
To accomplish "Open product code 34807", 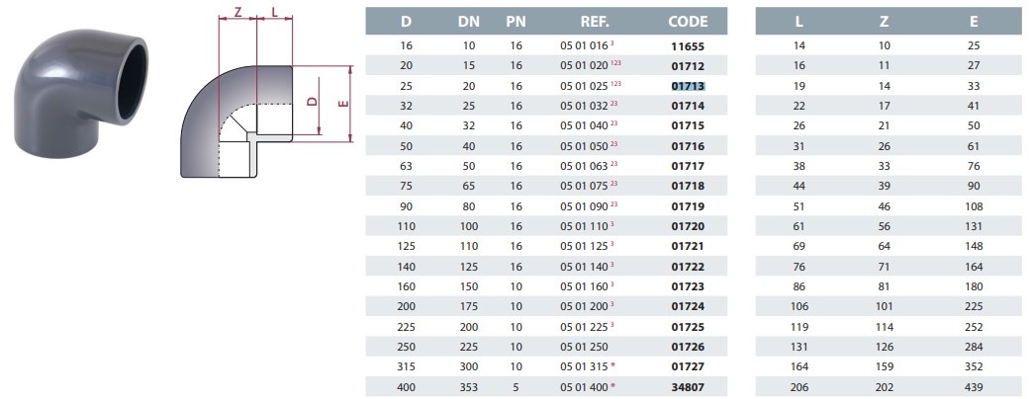I will pyautogui.click(x=688, y=386).
